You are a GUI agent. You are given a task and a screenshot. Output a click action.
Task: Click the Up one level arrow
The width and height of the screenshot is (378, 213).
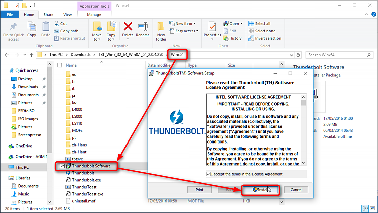coord(31,55)
